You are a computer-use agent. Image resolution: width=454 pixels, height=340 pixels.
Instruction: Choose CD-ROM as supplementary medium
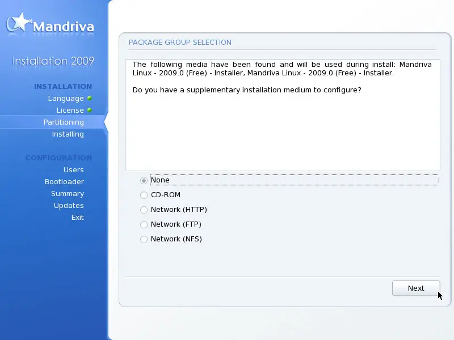144,195
